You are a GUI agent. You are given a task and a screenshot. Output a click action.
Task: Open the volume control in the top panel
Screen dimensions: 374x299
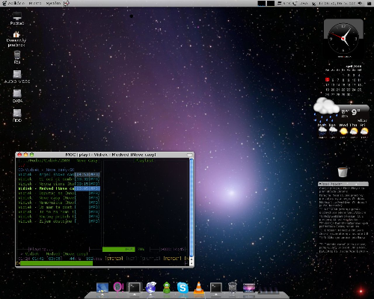360,3
